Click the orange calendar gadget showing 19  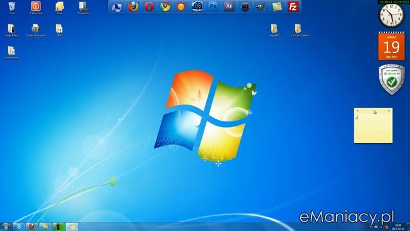tap(391, 46)
